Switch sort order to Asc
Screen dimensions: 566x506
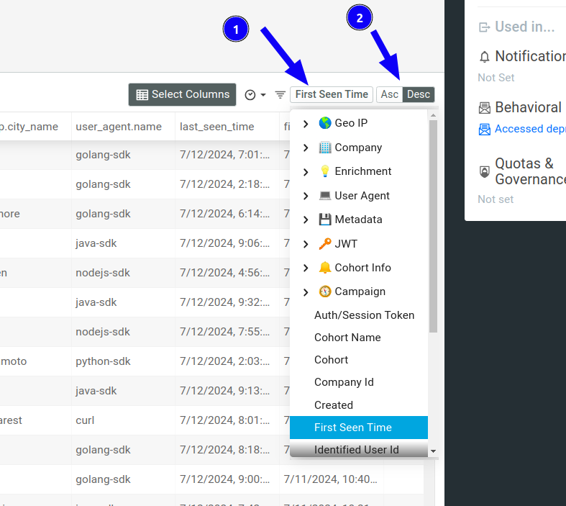click(390, 94)
